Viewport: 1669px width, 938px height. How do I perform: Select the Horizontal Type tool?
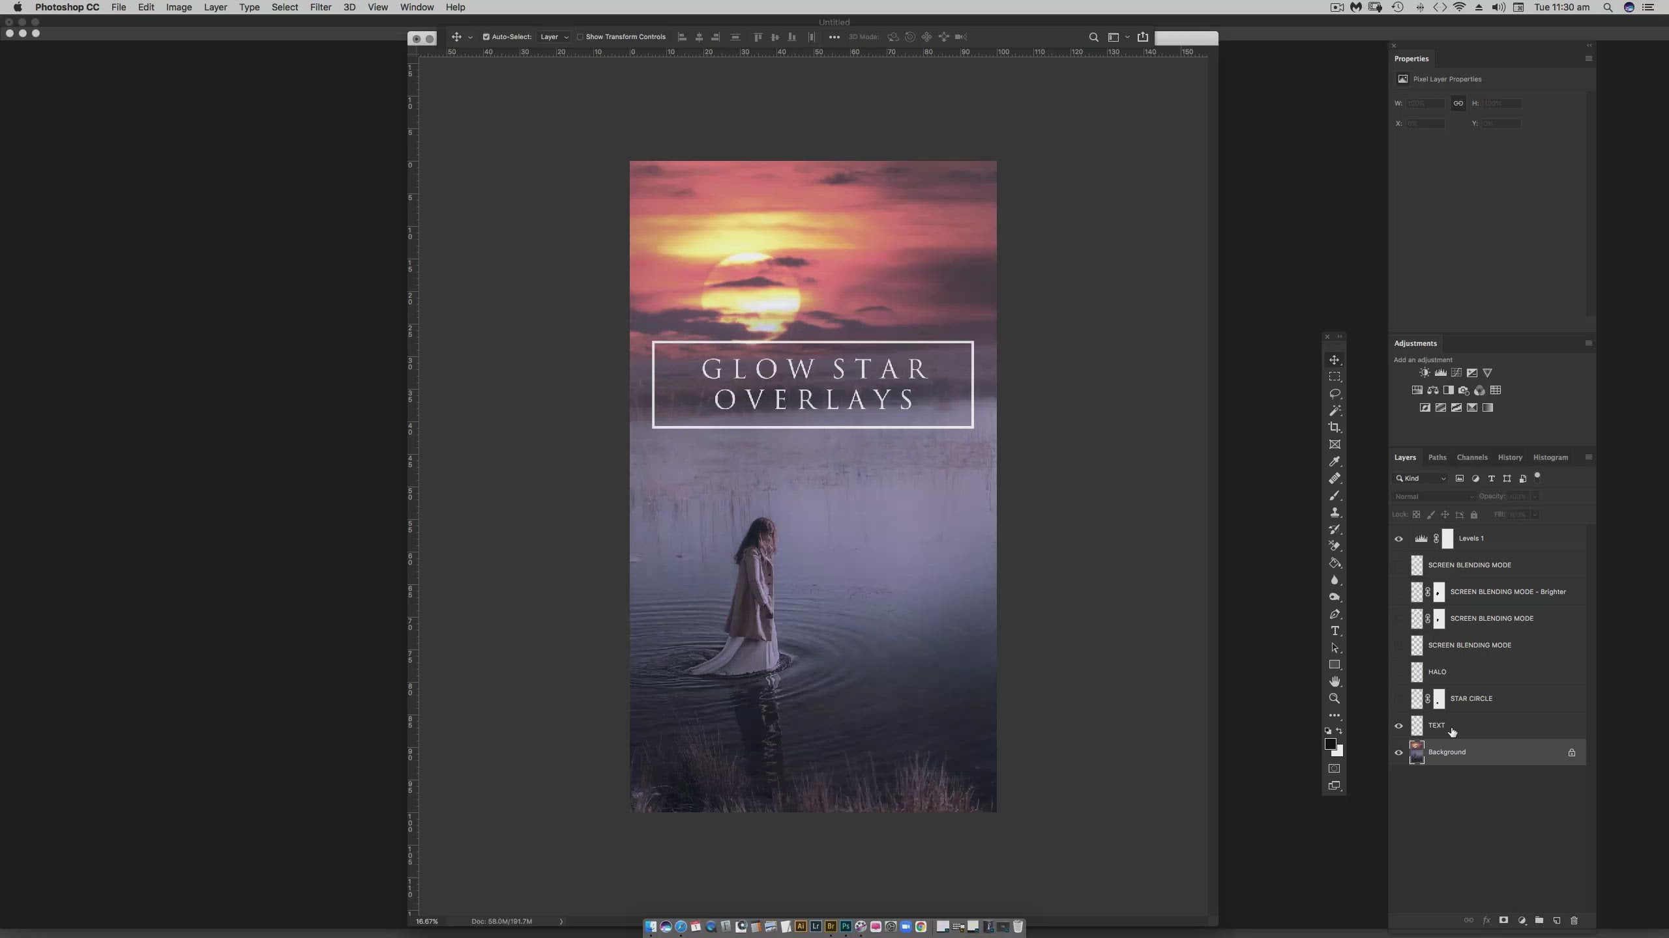click(1335, 631)
